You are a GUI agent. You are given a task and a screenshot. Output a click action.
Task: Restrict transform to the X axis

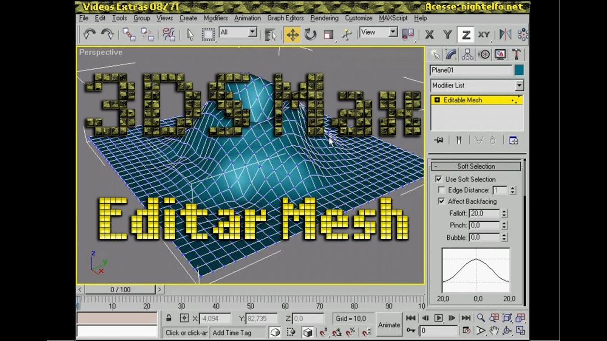[x=429, y=34]
